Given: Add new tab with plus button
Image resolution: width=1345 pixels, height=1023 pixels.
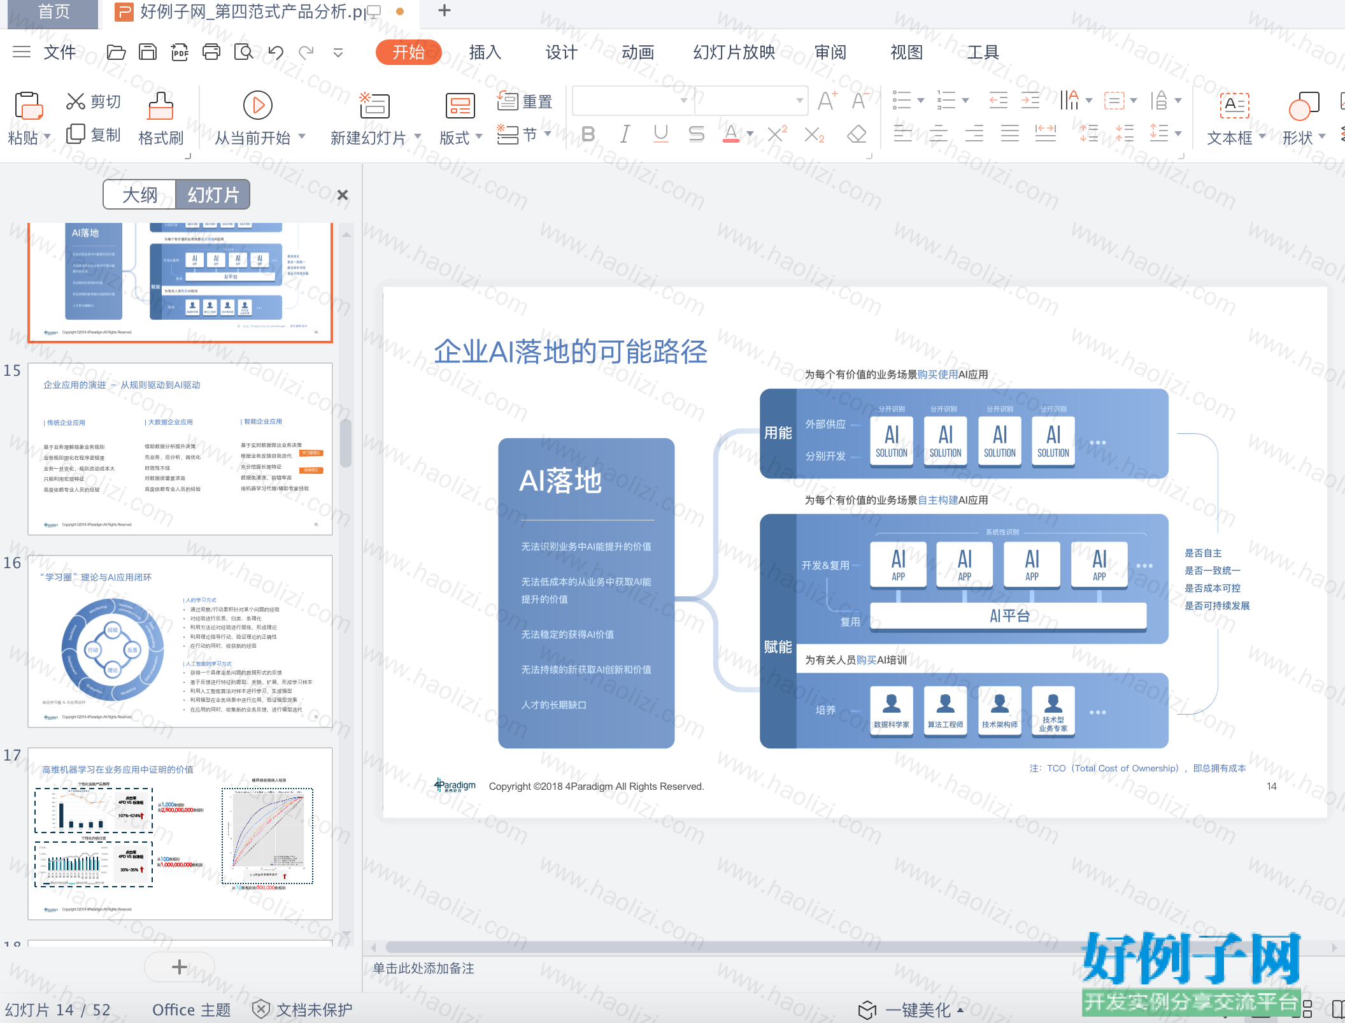Looking at the screenshot, I should click(445, 11).
